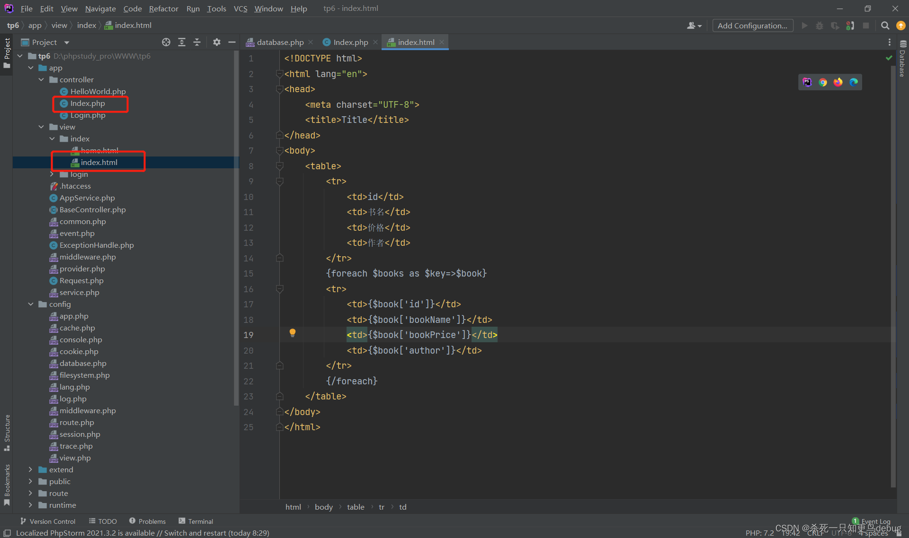Expand the runtime folder
The width and height of the screenshot is (909, 538).
point(30,505)
